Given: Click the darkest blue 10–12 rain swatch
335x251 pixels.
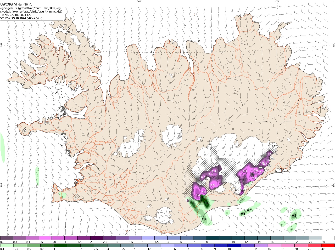Looking at the screenshot, I should click(x=234, y=245).
